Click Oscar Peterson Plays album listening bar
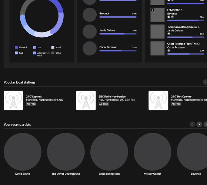 (x=186, y=54)
